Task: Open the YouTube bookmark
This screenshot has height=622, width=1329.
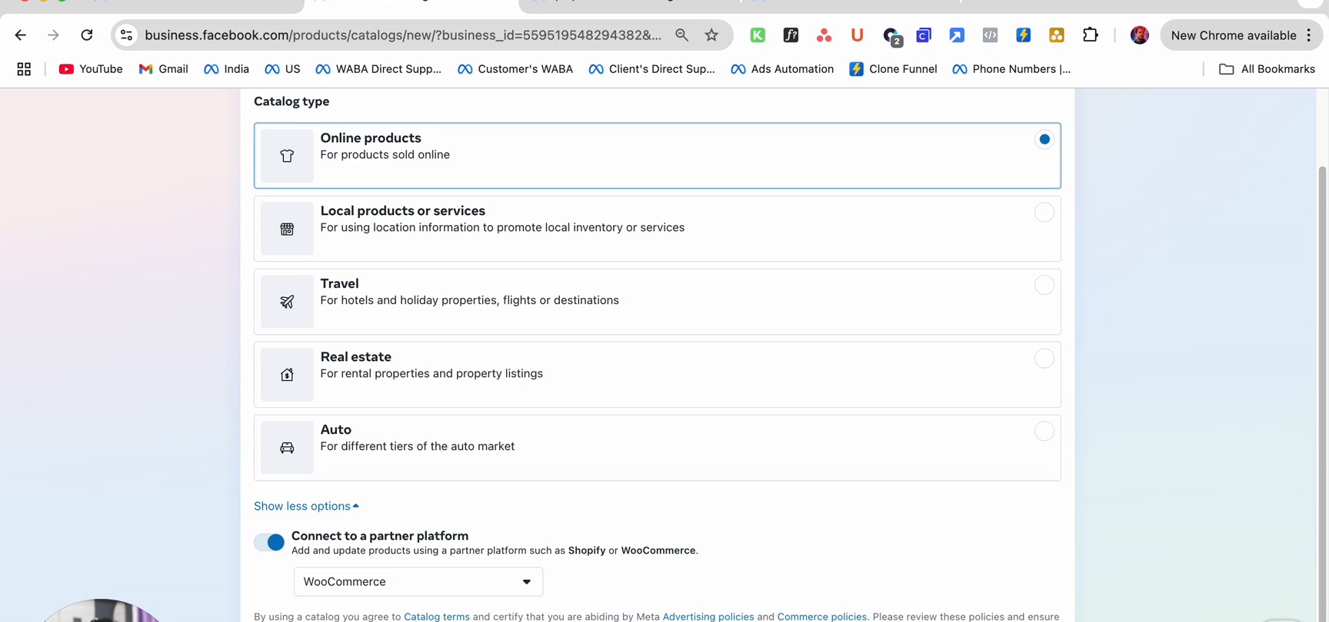Action: [x=91, y=69]
